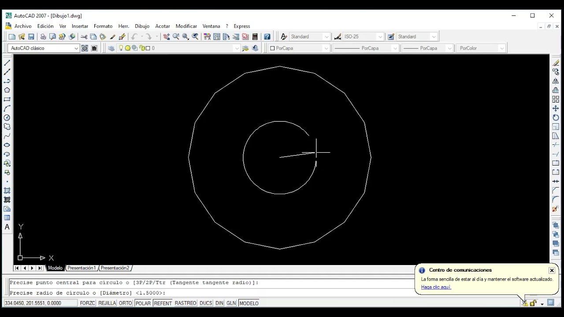Click the Open file icon

(x=22, y=37)
